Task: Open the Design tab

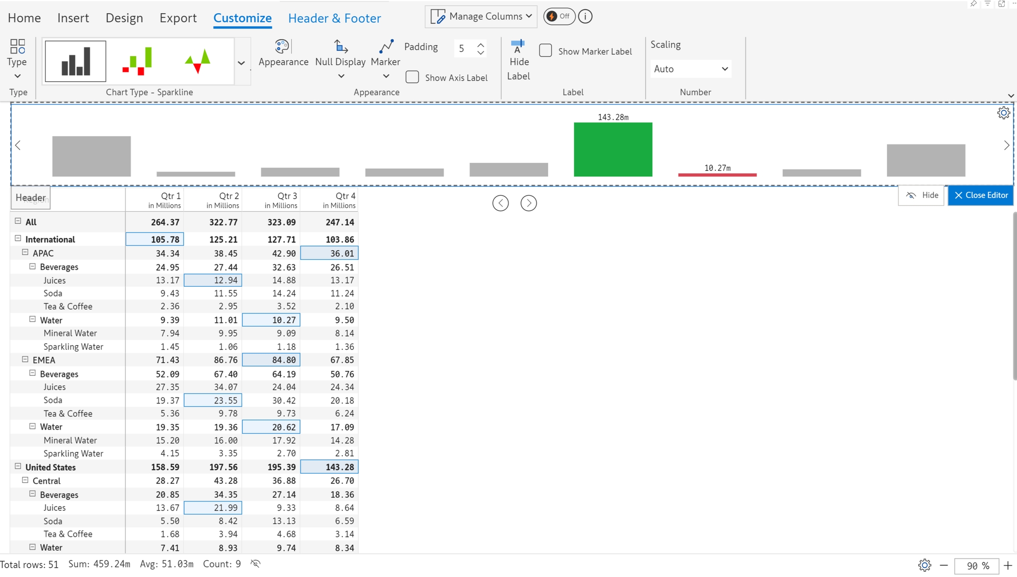Action: 124,18
